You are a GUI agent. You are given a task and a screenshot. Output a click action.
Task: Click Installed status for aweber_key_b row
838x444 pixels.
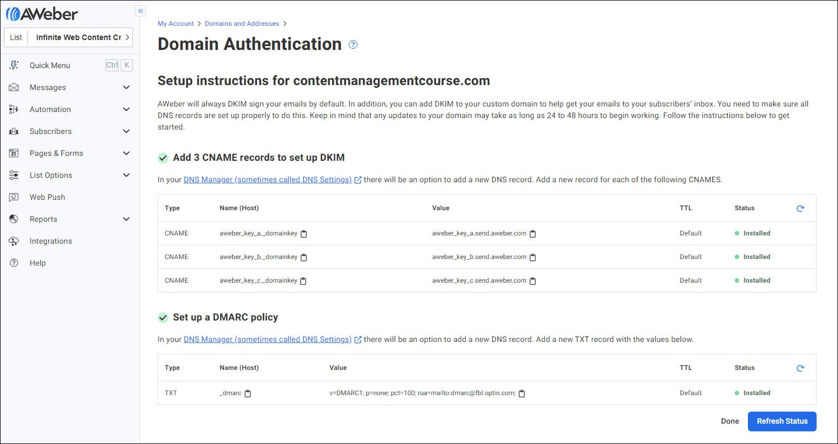click(x=752, y=257)
